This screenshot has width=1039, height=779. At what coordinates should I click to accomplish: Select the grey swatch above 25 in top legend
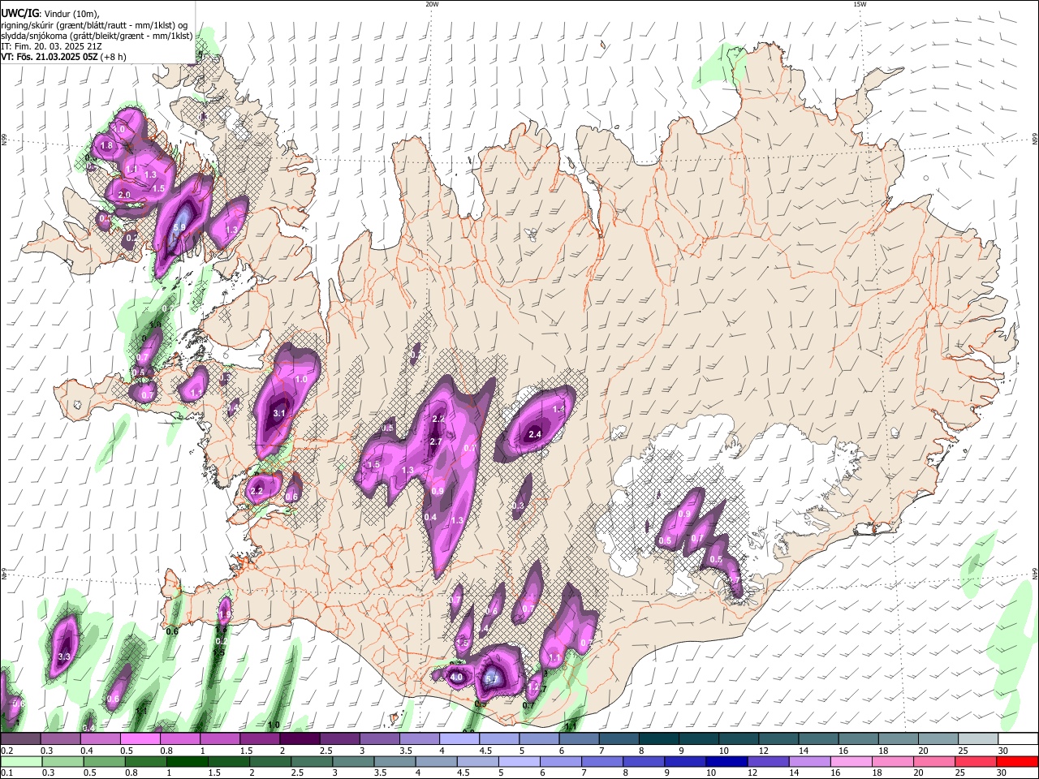977,738
